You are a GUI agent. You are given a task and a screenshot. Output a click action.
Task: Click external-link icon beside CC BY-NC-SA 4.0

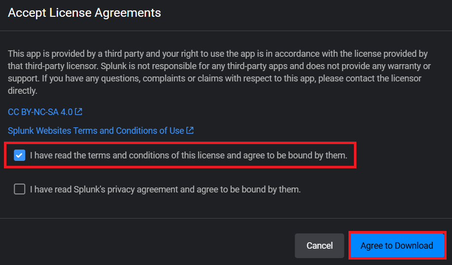point(78,112)
